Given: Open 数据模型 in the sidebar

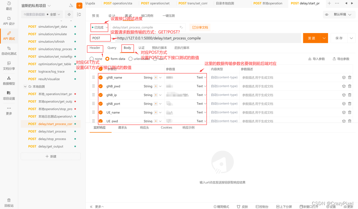Looking at the screenshot, I should [x=9, y=81].
